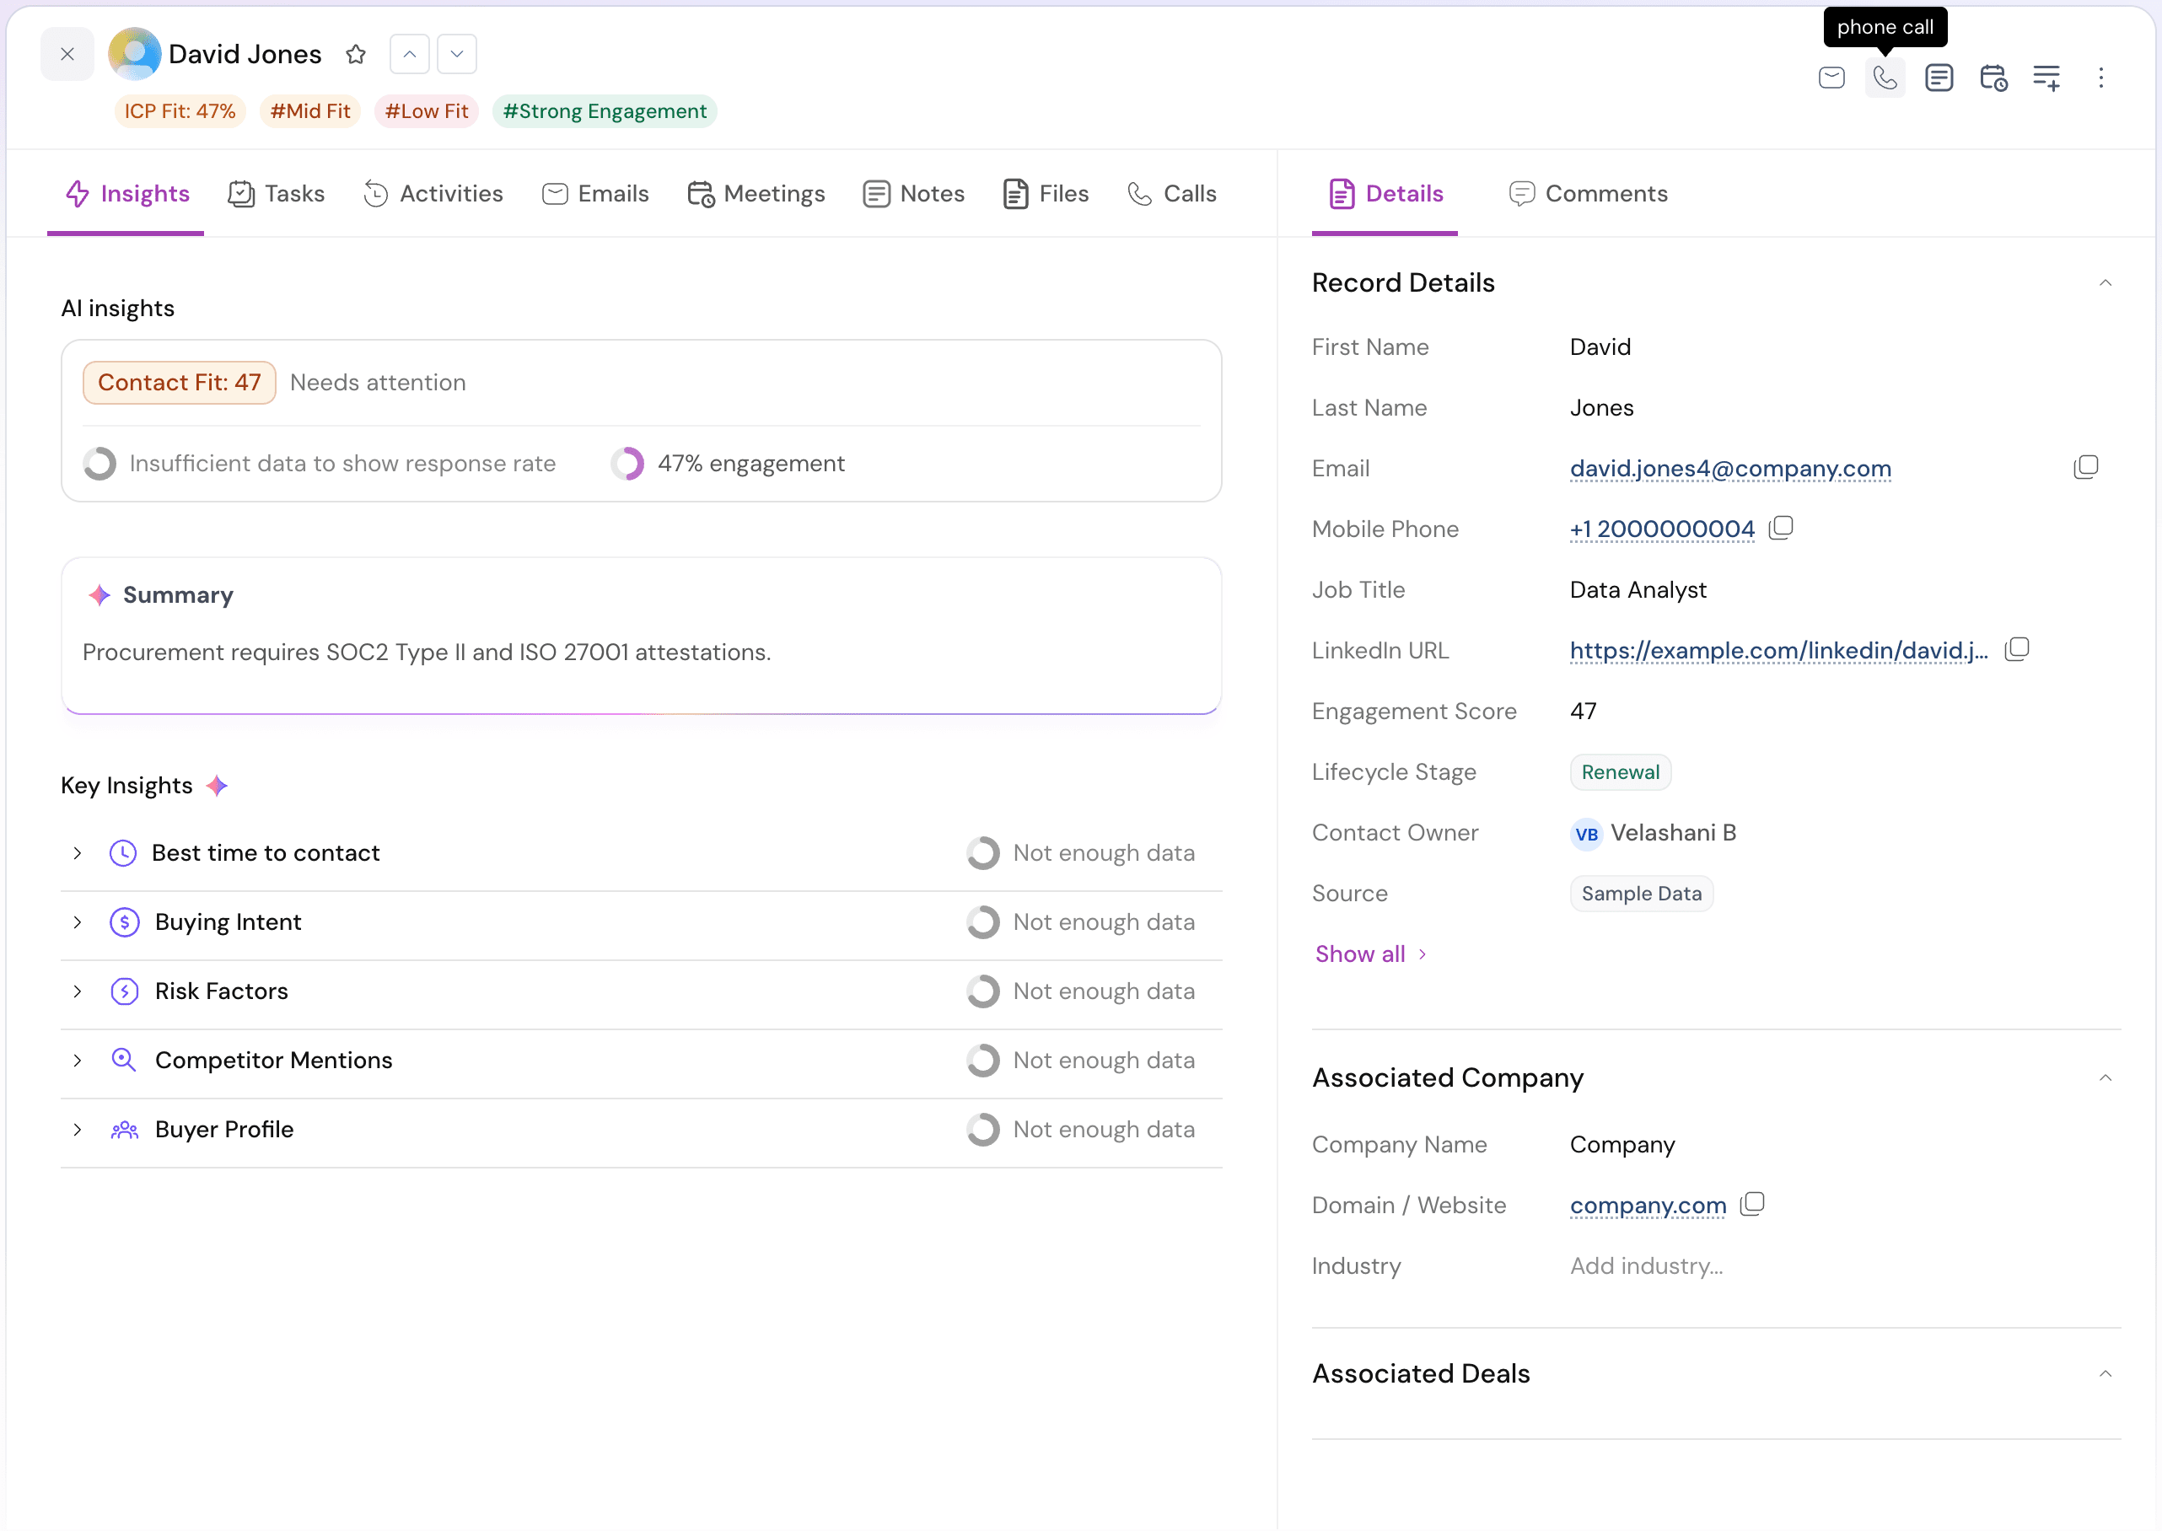Close the David Jones contact panel
The height and width of the screenshot is (1531, 2162).
(x=67, y=54)
